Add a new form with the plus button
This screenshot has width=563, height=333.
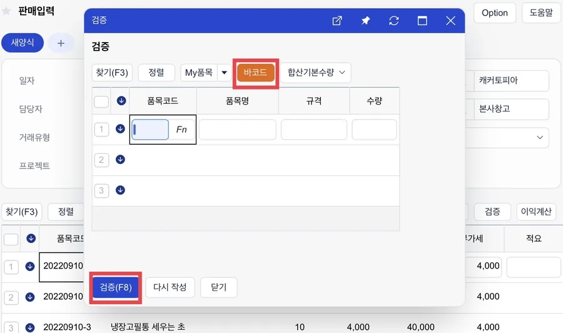tap(61, 43)
